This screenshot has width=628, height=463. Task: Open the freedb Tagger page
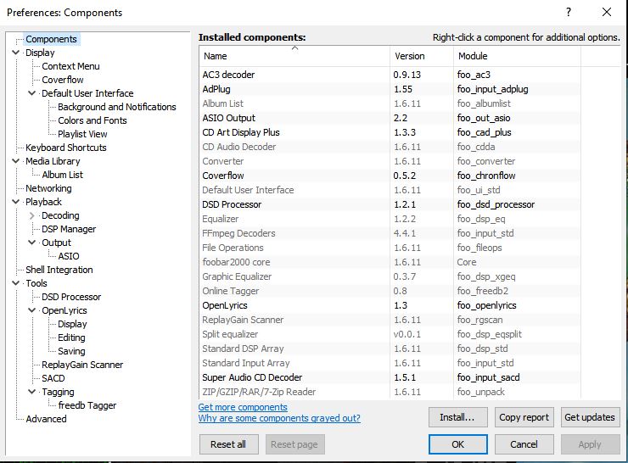[x=87, y=405]
